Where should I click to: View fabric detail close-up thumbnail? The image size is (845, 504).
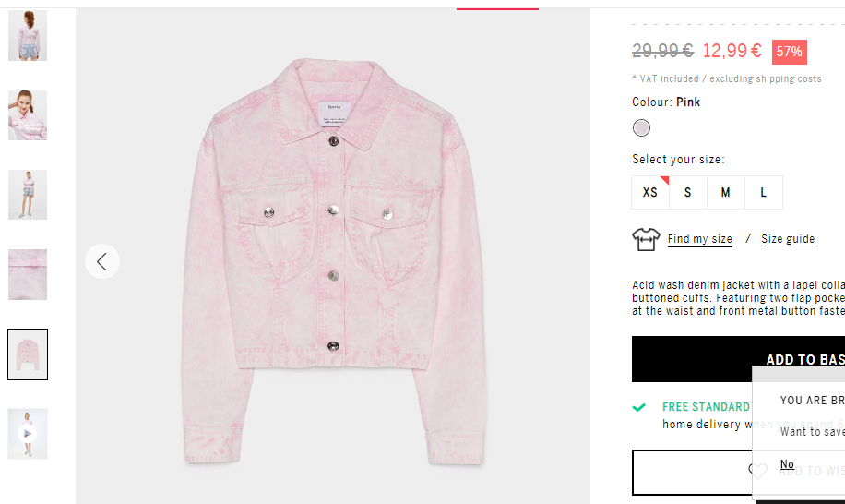(x=28, y=274)
